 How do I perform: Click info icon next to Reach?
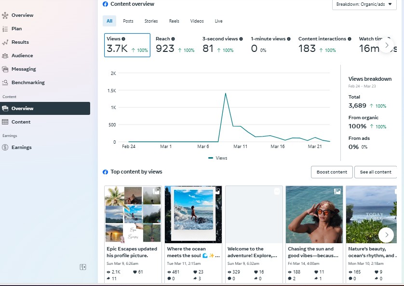tap(173, 39)
